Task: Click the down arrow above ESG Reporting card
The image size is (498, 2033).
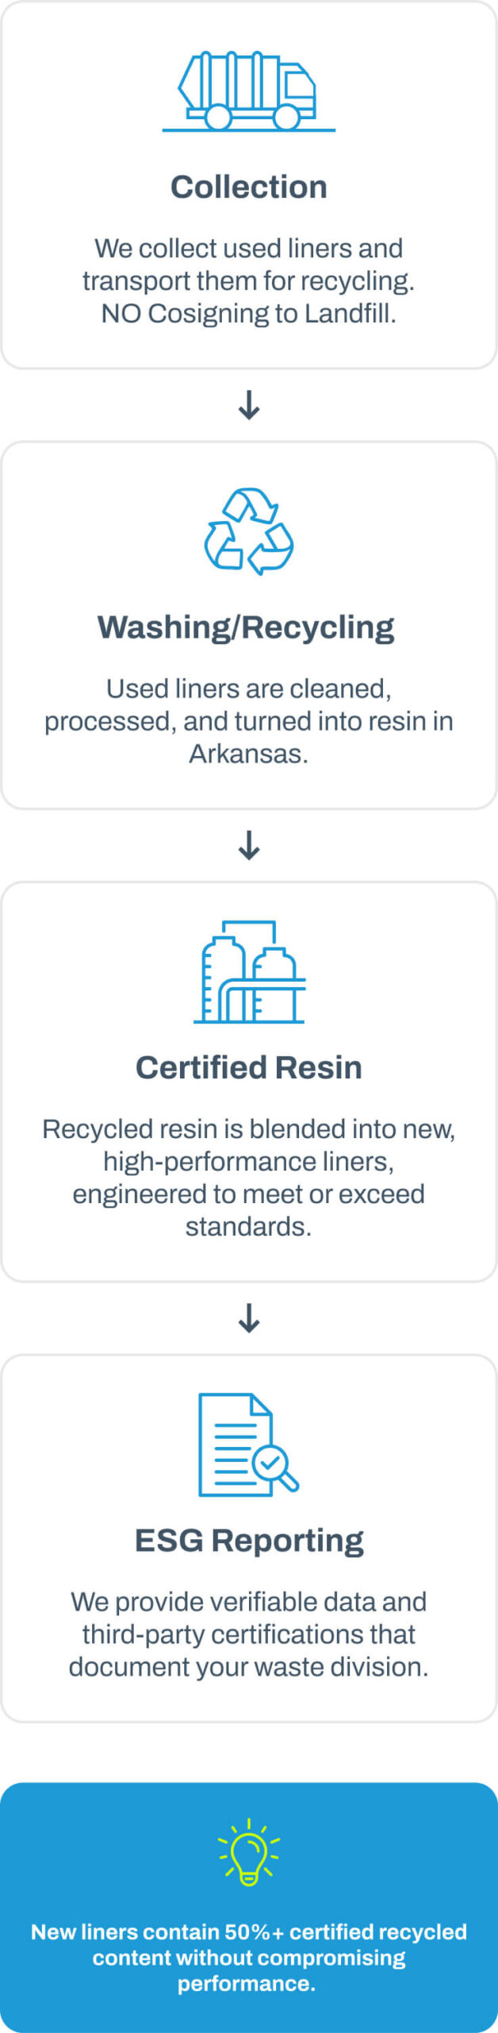Action: (249, 1317)
